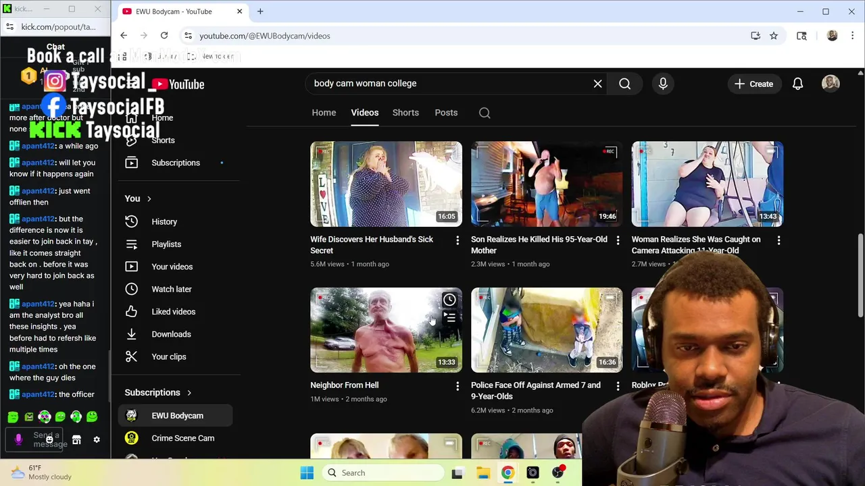This screenshot has height=486, width=865.
Task: Open the OBS Studio taskbar icon
Action: 533,473
